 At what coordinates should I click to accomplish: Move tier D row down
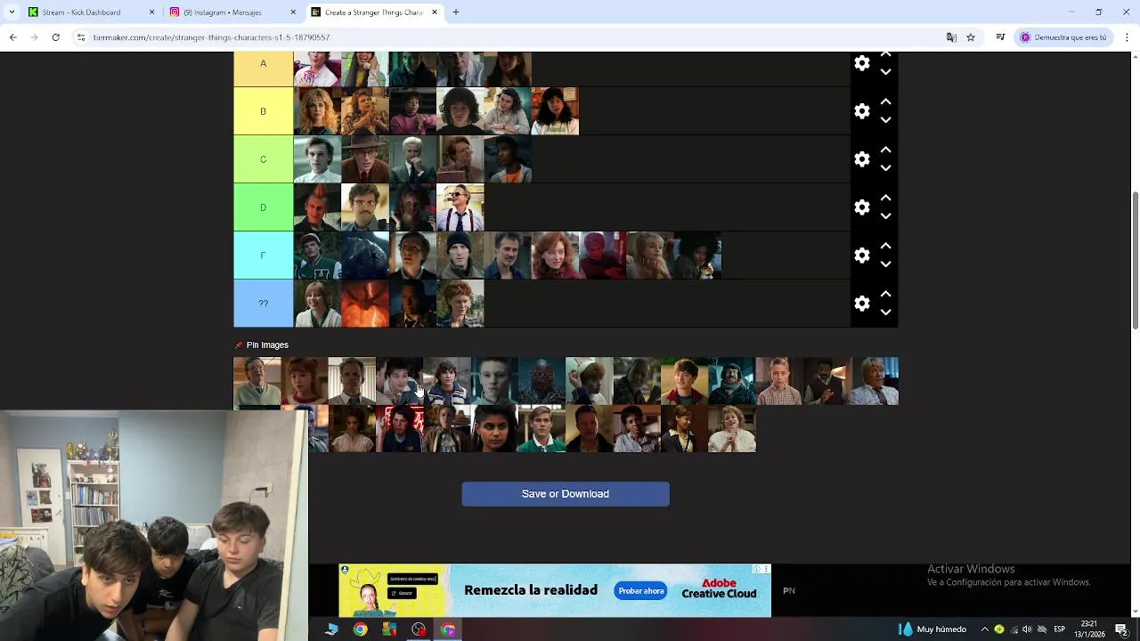[x=885, y=216]
